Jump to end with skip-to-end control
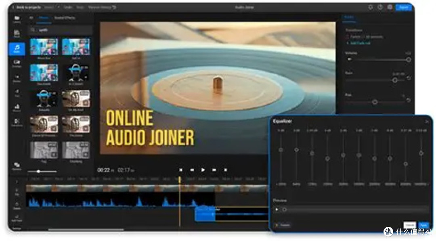The image size is (436, 241). [226, 170]
